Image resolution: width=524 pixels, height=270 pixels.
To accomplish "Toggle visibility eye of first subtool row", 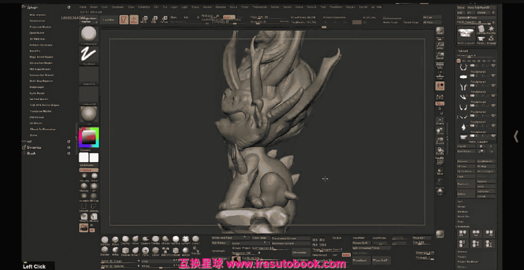I will click(x=493, y=65).
